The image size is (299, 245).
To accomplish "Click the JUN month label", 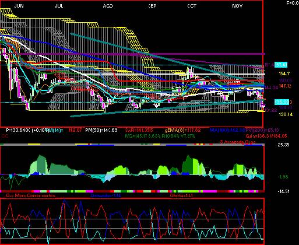I will [x=19, y=6].
